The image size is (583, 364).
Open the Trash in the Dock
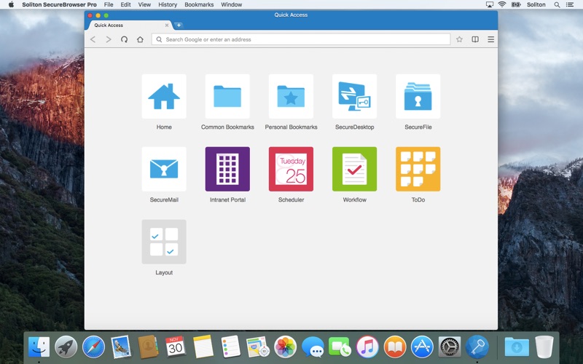click(x=544, y=347)
